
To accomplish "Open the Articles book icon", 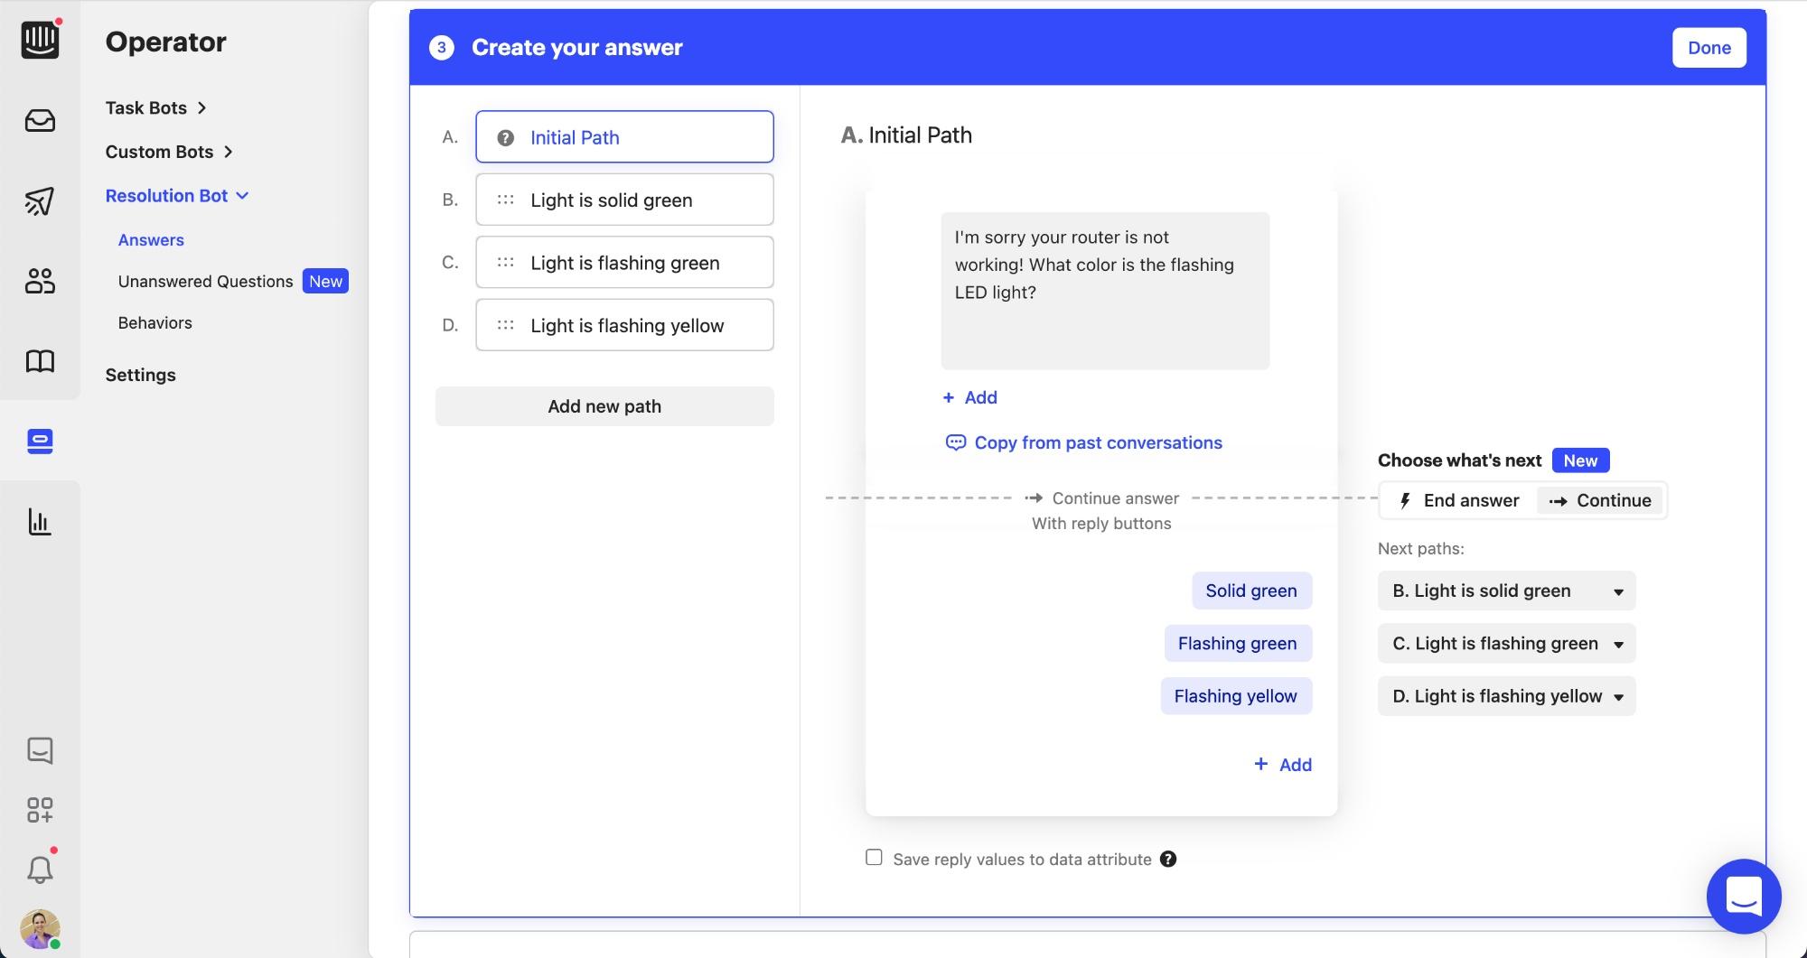I will [40, 361].
